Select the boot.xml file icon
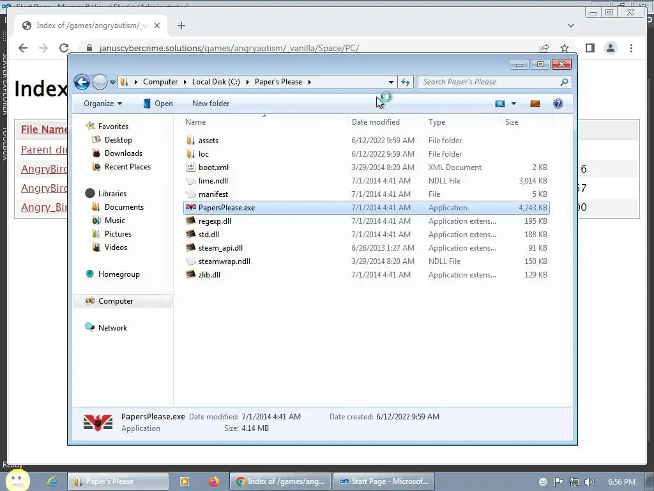This screenshot has height=491, width=654. 190,167
